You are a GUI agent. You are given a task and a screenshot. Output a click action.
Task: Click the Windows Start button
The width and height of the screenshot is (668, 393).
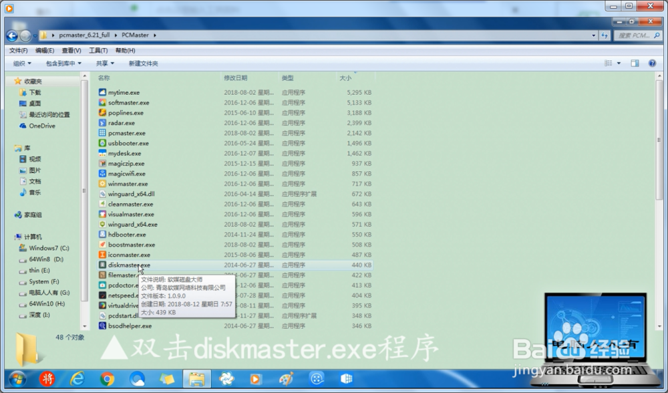18,378
